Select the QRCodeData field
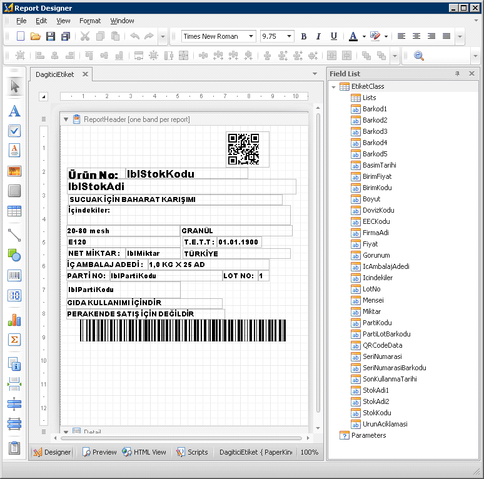The width and height of the screenshot is (484, 479). [x=382, y=345]
